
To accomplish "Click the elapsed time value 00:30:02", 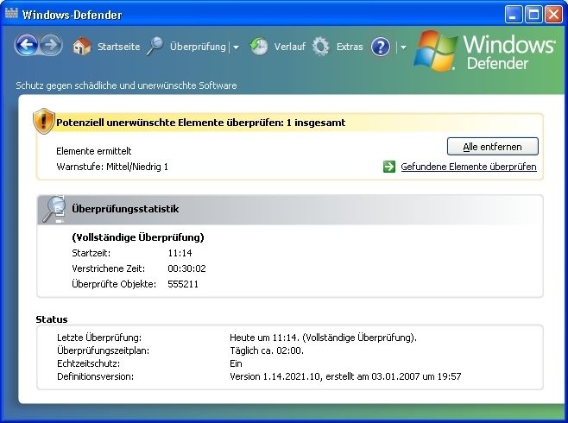I will 186,268.
